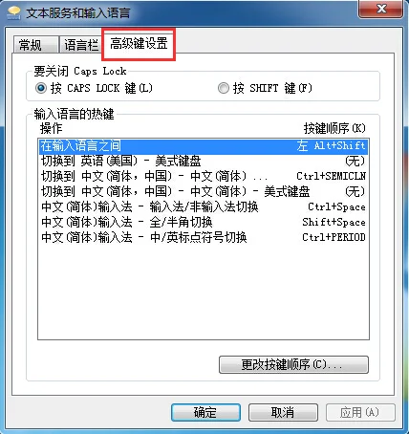The height and width of the screenshot is (434, 409).
Task: Click the 更改按键顺序 button
Action: point(293,364)
